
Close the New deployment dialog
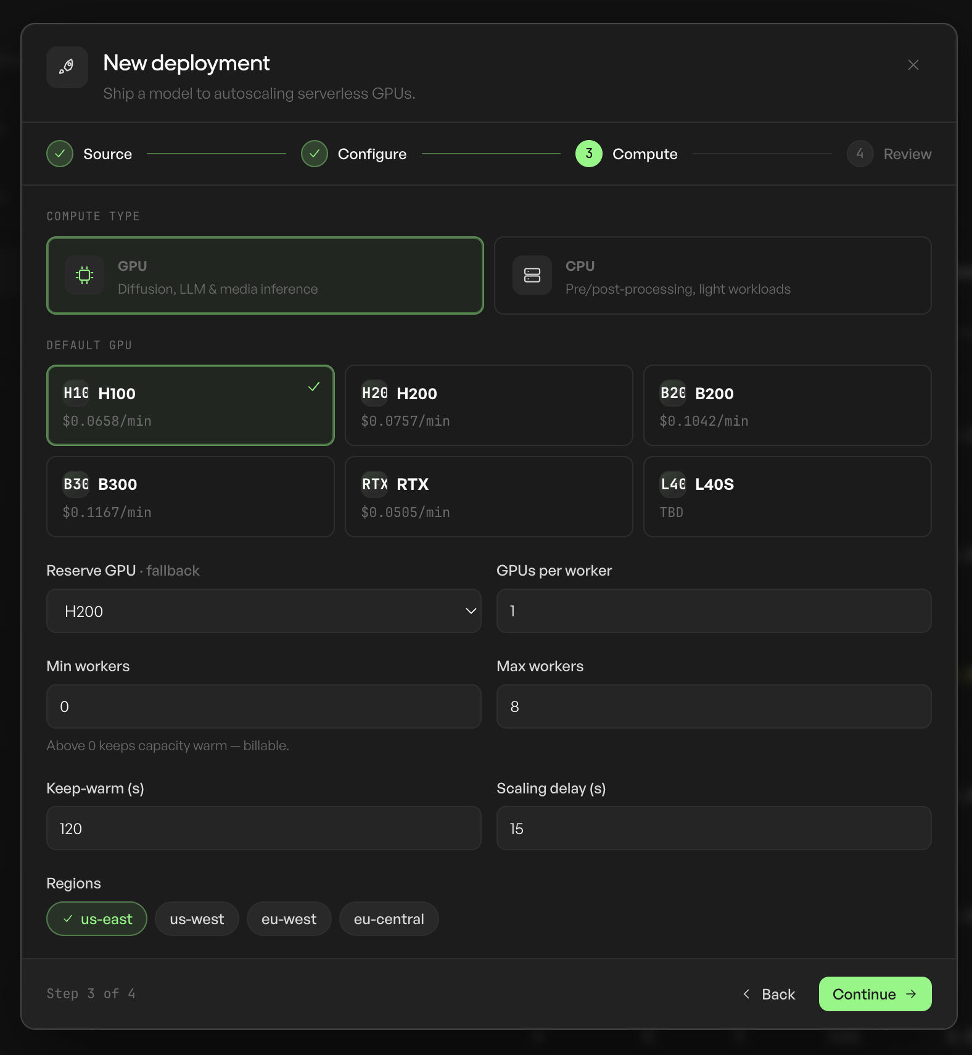(x=913, y=65)
